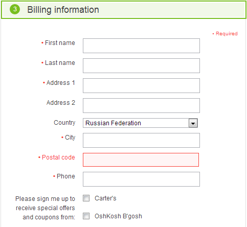Click the Country field label
Image resolution: width=247 pixels, height=227 pixels.
coord(64,123)
